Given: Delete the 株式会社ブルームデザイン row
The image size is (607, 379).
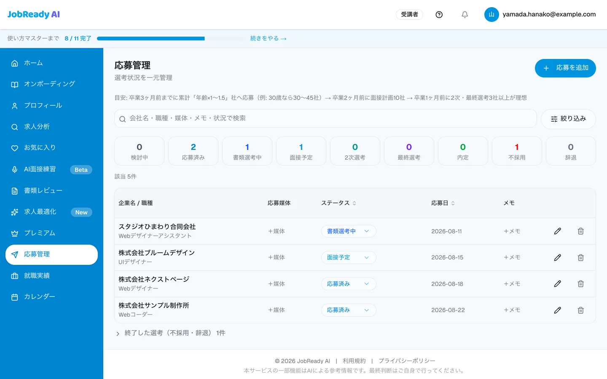Looking at the screenshot, I should point(580,257).
